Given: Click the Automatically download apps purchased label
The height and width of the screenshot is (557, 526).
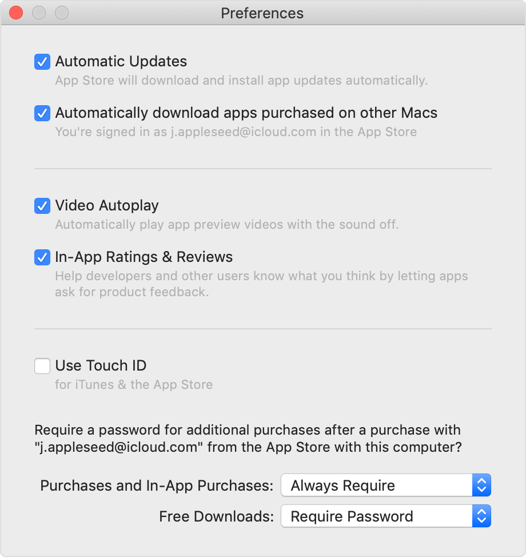Looking at the screenshot, I should [246, 113].
